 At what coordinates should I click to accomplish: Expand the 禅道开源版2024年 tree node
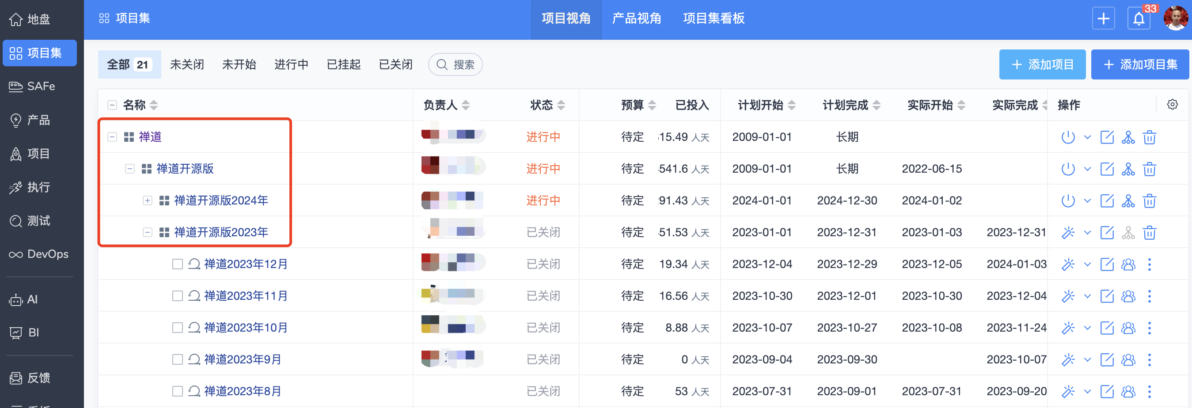147,201
